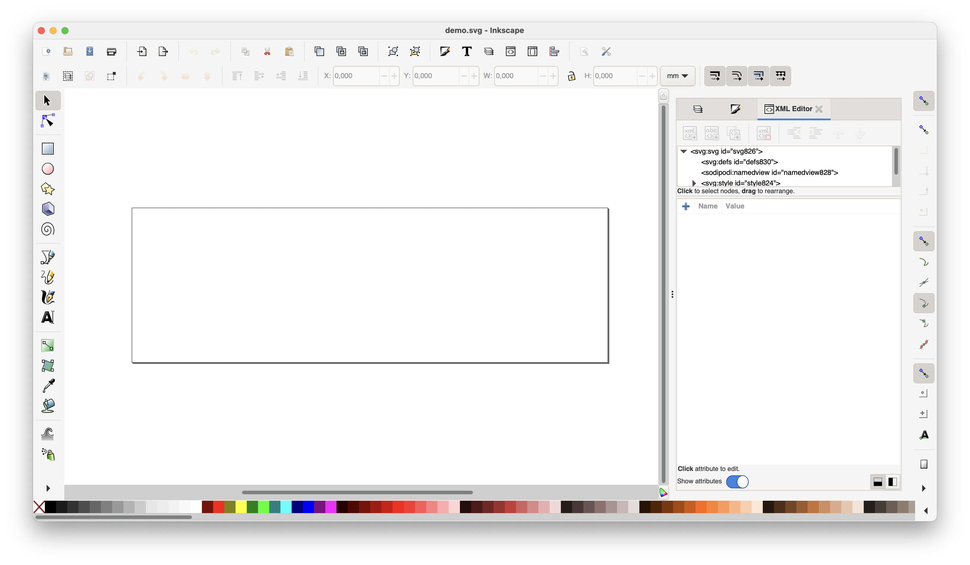Select the Tweak tool
Image resolution: width=970 pixels, height=565 pixels.
click(x=47, y=434)
